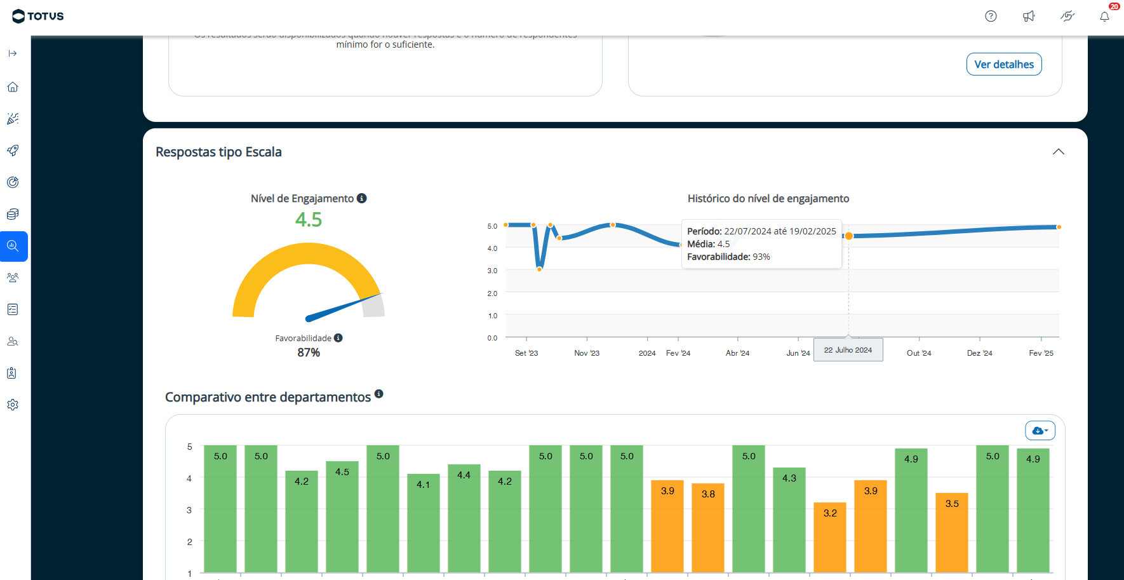Click the megaphone announcements icon
1124x580 pixels.
click(1029, 17)
